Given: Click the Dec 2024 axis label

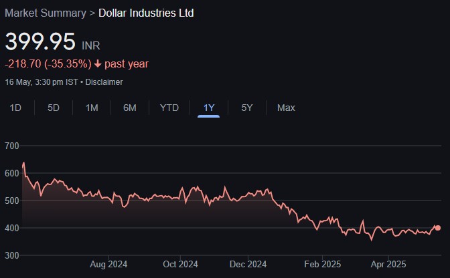Looking at the screenshot, I should (247, 264).
